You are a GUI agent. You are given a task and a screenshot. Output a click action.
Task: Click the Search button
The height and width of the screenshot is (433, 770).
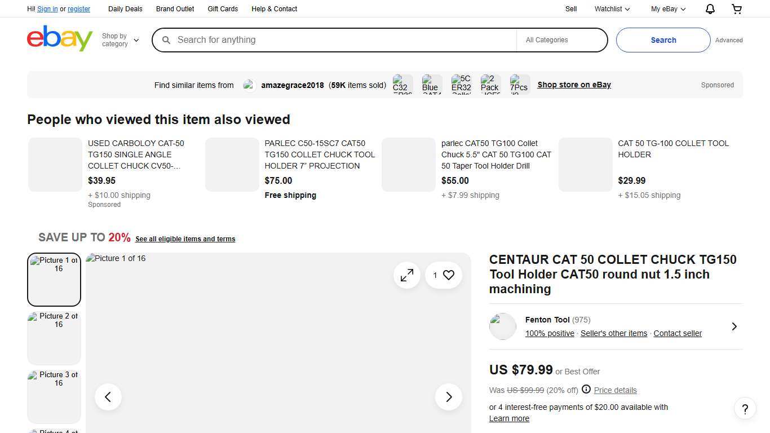[663, 40]
